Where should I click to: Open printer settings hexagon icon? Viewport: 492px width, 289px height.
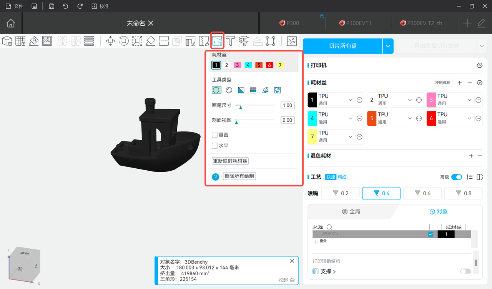click(x=479, y=65)
